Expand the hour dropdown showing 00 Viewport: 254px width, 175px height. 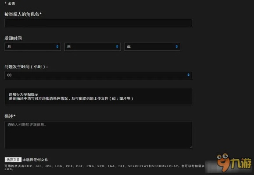coord(98,75)
